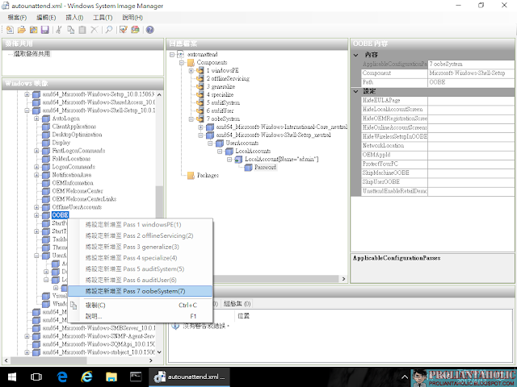Switch to the 組態集 (0) tab
The image size is (517, 387).
[x=237, y=304]
